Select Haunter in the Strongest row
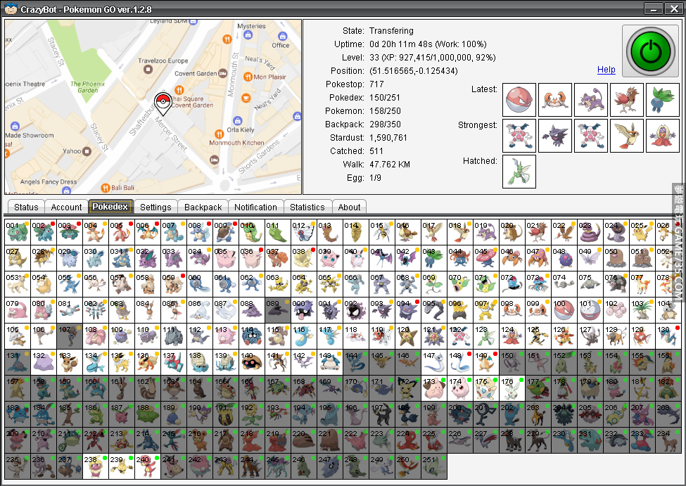The image size is (686, 486). (555, 136)
